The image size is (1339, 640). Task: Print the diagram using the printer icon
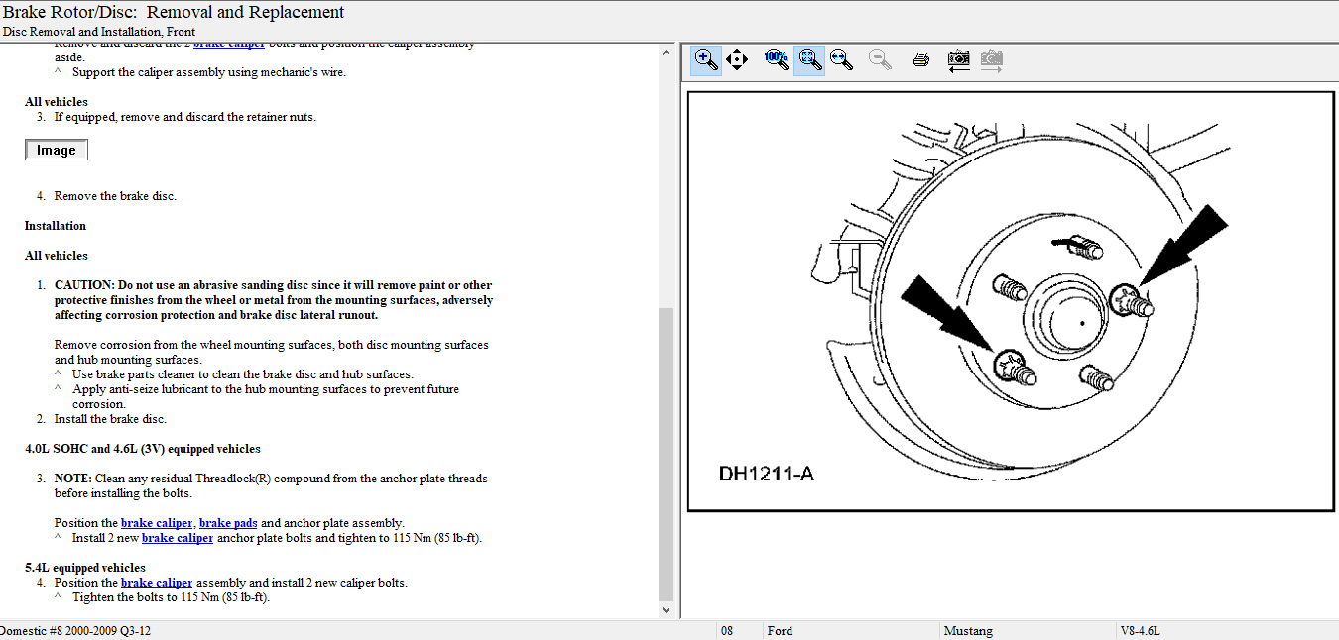920,59
